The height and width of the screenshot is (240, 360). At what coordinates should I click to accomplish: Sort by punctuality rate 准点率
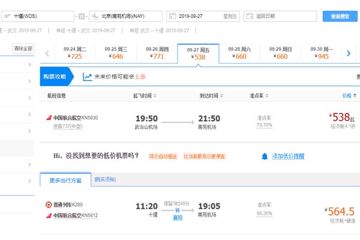pyautogui.click(x=259, y=95)
